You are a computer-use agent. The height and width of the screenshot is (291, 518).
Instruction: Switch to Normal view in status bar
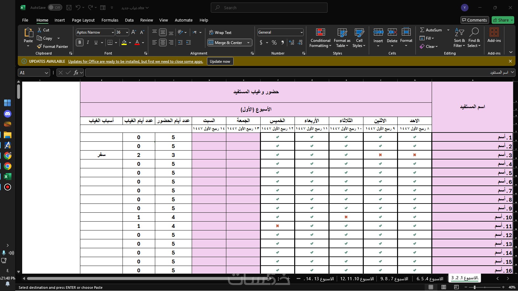point(431,287)
